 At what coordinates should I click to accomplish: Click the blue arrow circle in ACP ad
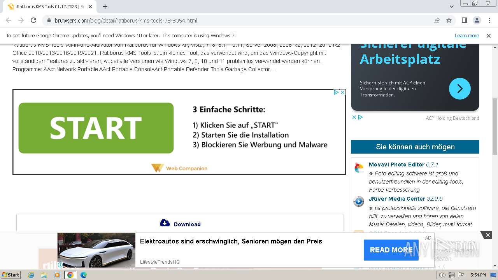tap(460, 89)
